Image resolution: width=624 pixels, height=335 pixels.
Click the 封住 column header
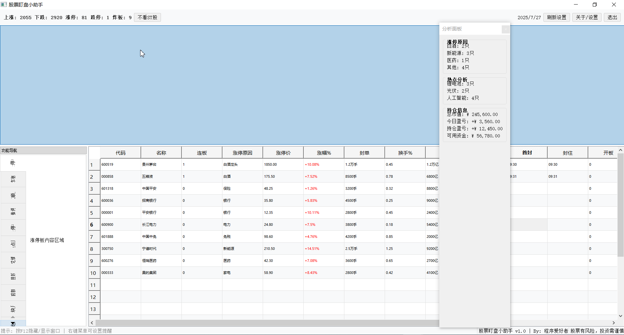point(567,153)
